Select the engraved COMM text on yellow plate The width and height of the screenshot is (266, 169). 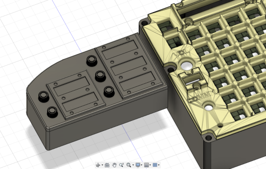click(x=199, y=98)
